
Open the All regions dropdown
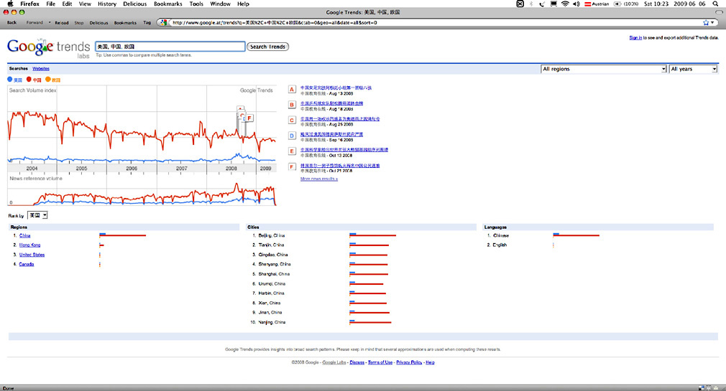point(603,69)
